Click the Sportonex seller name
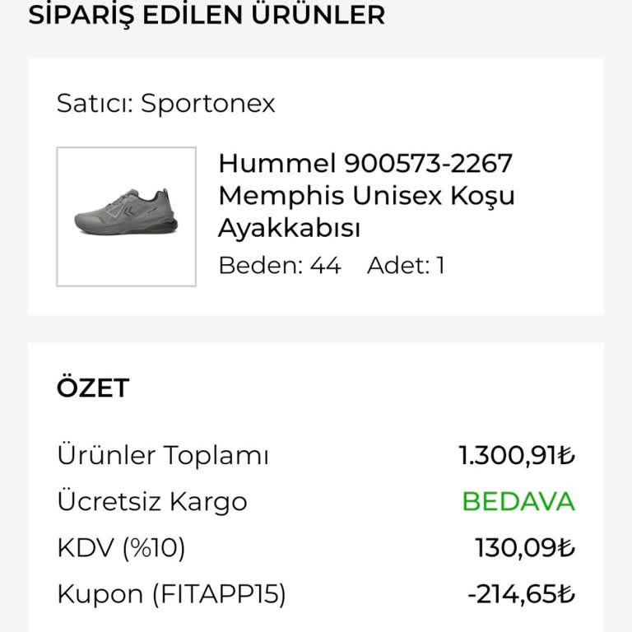This screenshot has height=632, width=632. 207,104
